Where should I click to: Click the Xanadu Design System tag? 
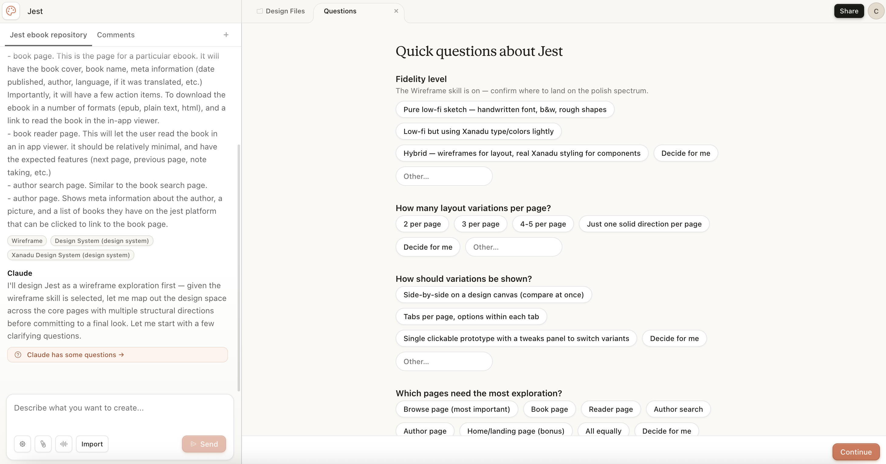(70, 255)
